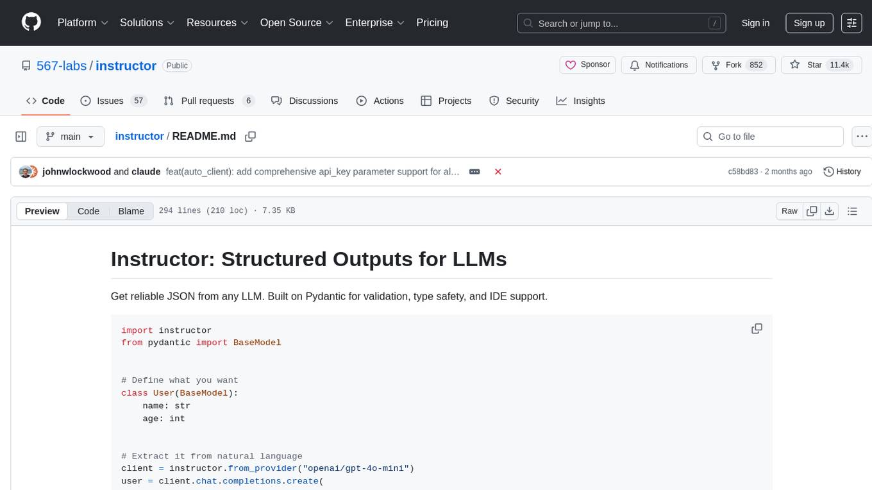Expand the Enterprise menu
Viewport: 872px width, 490px height.
pyautogui.click(x=375, y=22)
